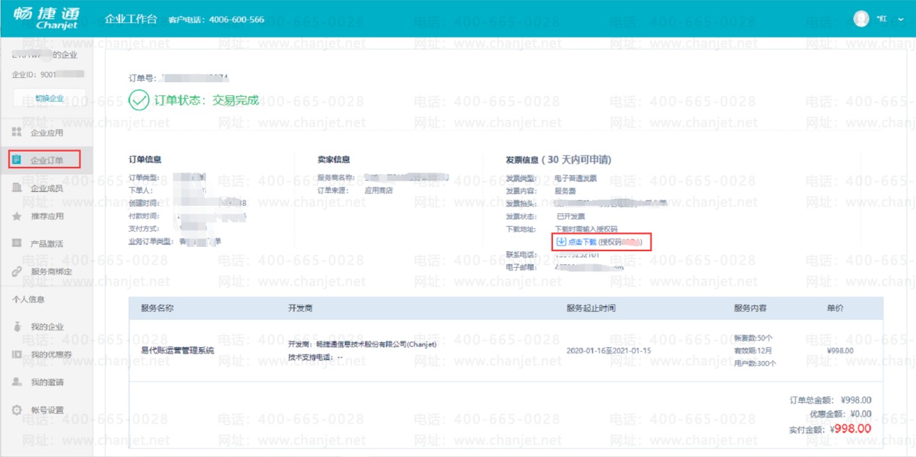This screenshot has width=916, height=457.
Task: Click the 切换企业 button
Action: [50, 98]
